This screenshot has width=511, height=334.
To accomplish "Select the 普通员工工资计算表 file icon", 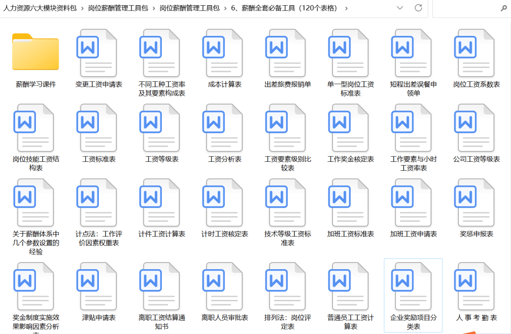I will click(348, 286).
